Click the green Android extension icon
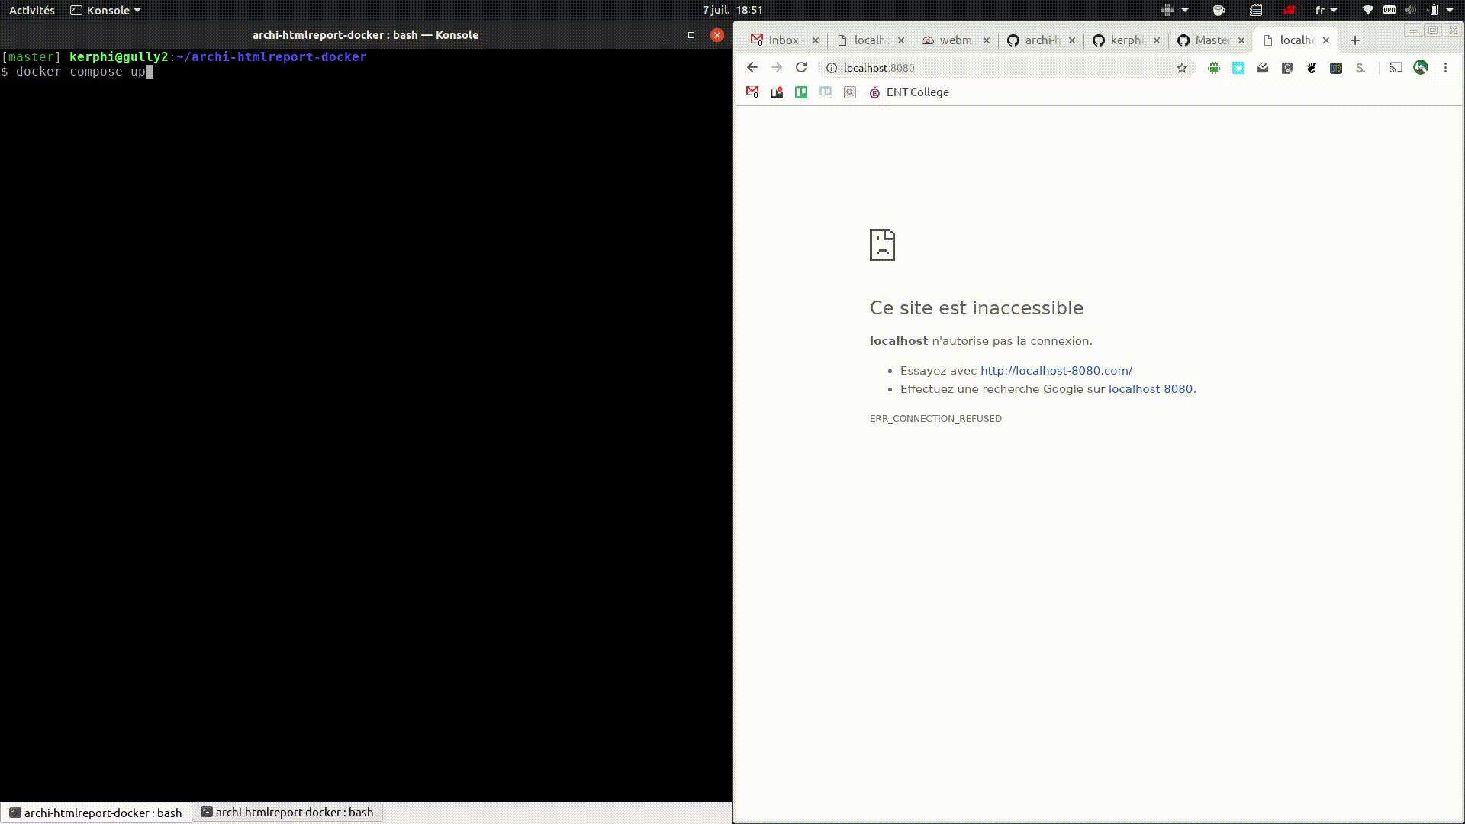Viewport: 1465px width, 824px height. coord(1214,68)
